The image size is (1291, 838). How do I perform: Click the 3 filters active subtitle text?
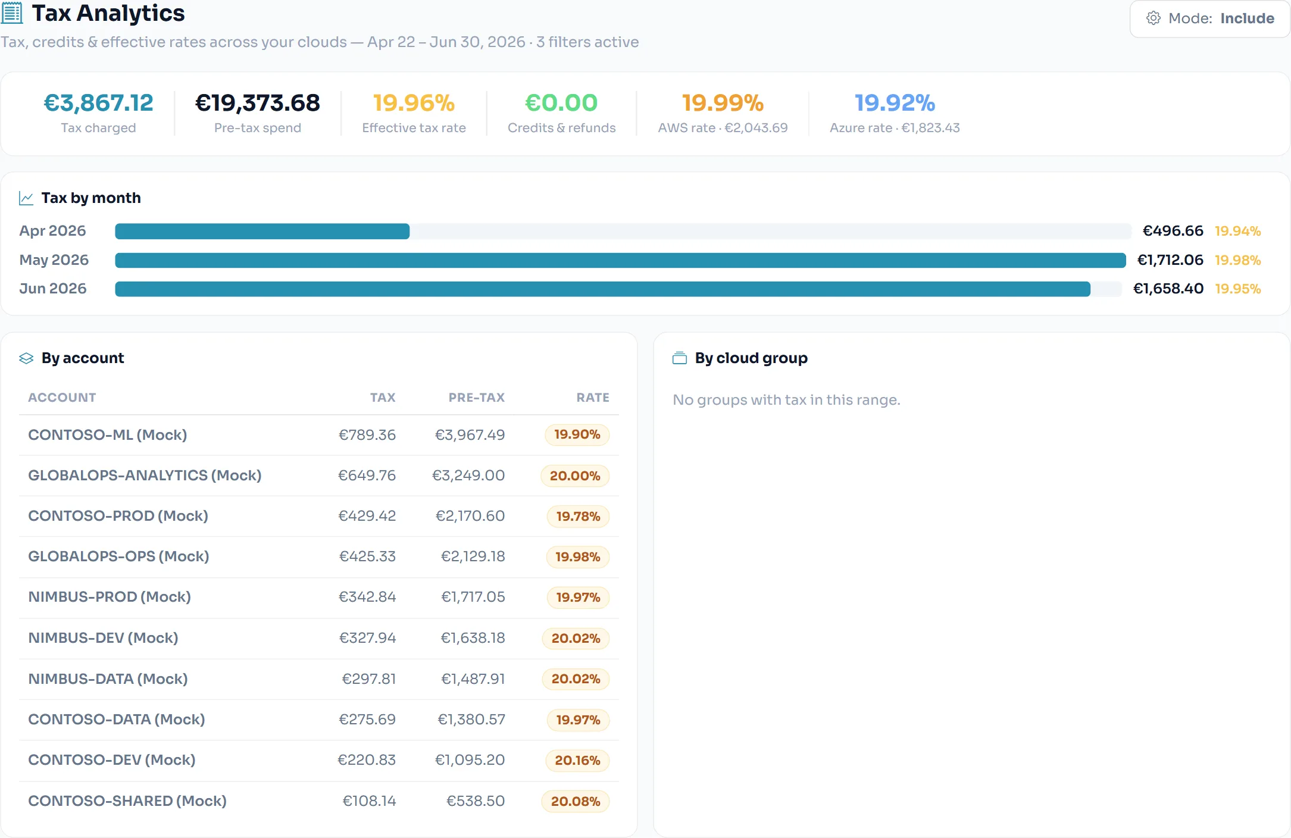click(587, 42)
